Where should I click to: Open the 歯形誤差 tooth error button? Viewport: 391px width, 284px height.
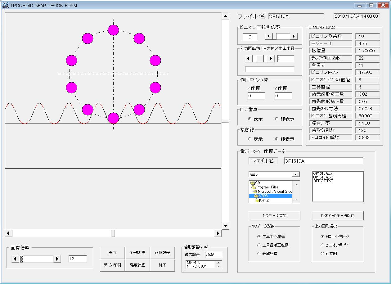pyautogui.click(x=162, y=253)
